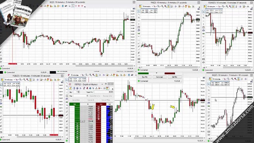Click the Vol column header in Depth of Market
254x143 pixels.
[110, 104]
